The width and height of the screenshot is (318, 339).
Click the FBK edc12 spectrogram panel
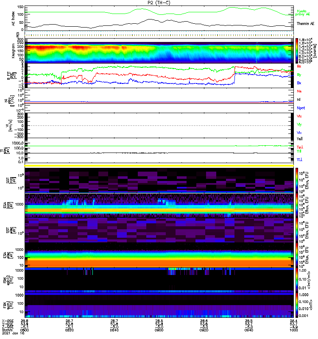[x=159, y=280]
